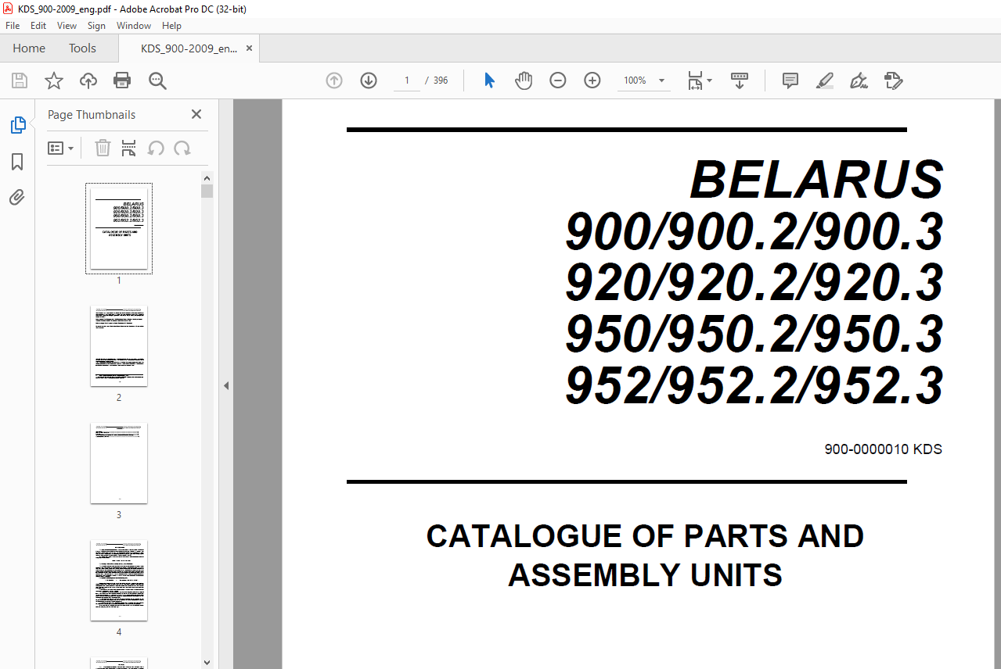Click the Page Thumbnails panel title
The image size is (1001, 669).
92,114
